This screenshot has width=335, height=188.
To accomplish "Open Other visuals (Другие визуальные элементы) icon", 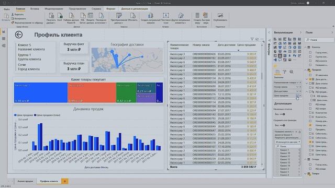I will click(x=181, y=16).
